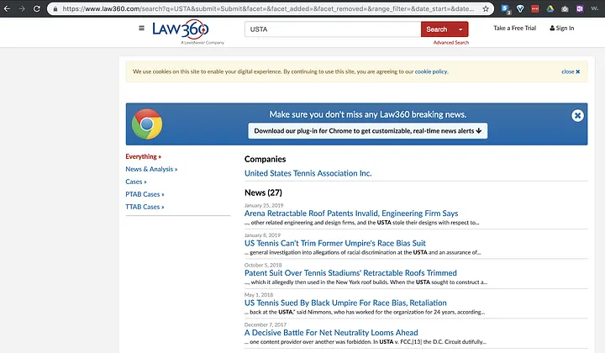The width and height of the screenshot is (605, 353).
Task: Click the Law360 logo
Action: pyautogui.click(x=180, y=29)
